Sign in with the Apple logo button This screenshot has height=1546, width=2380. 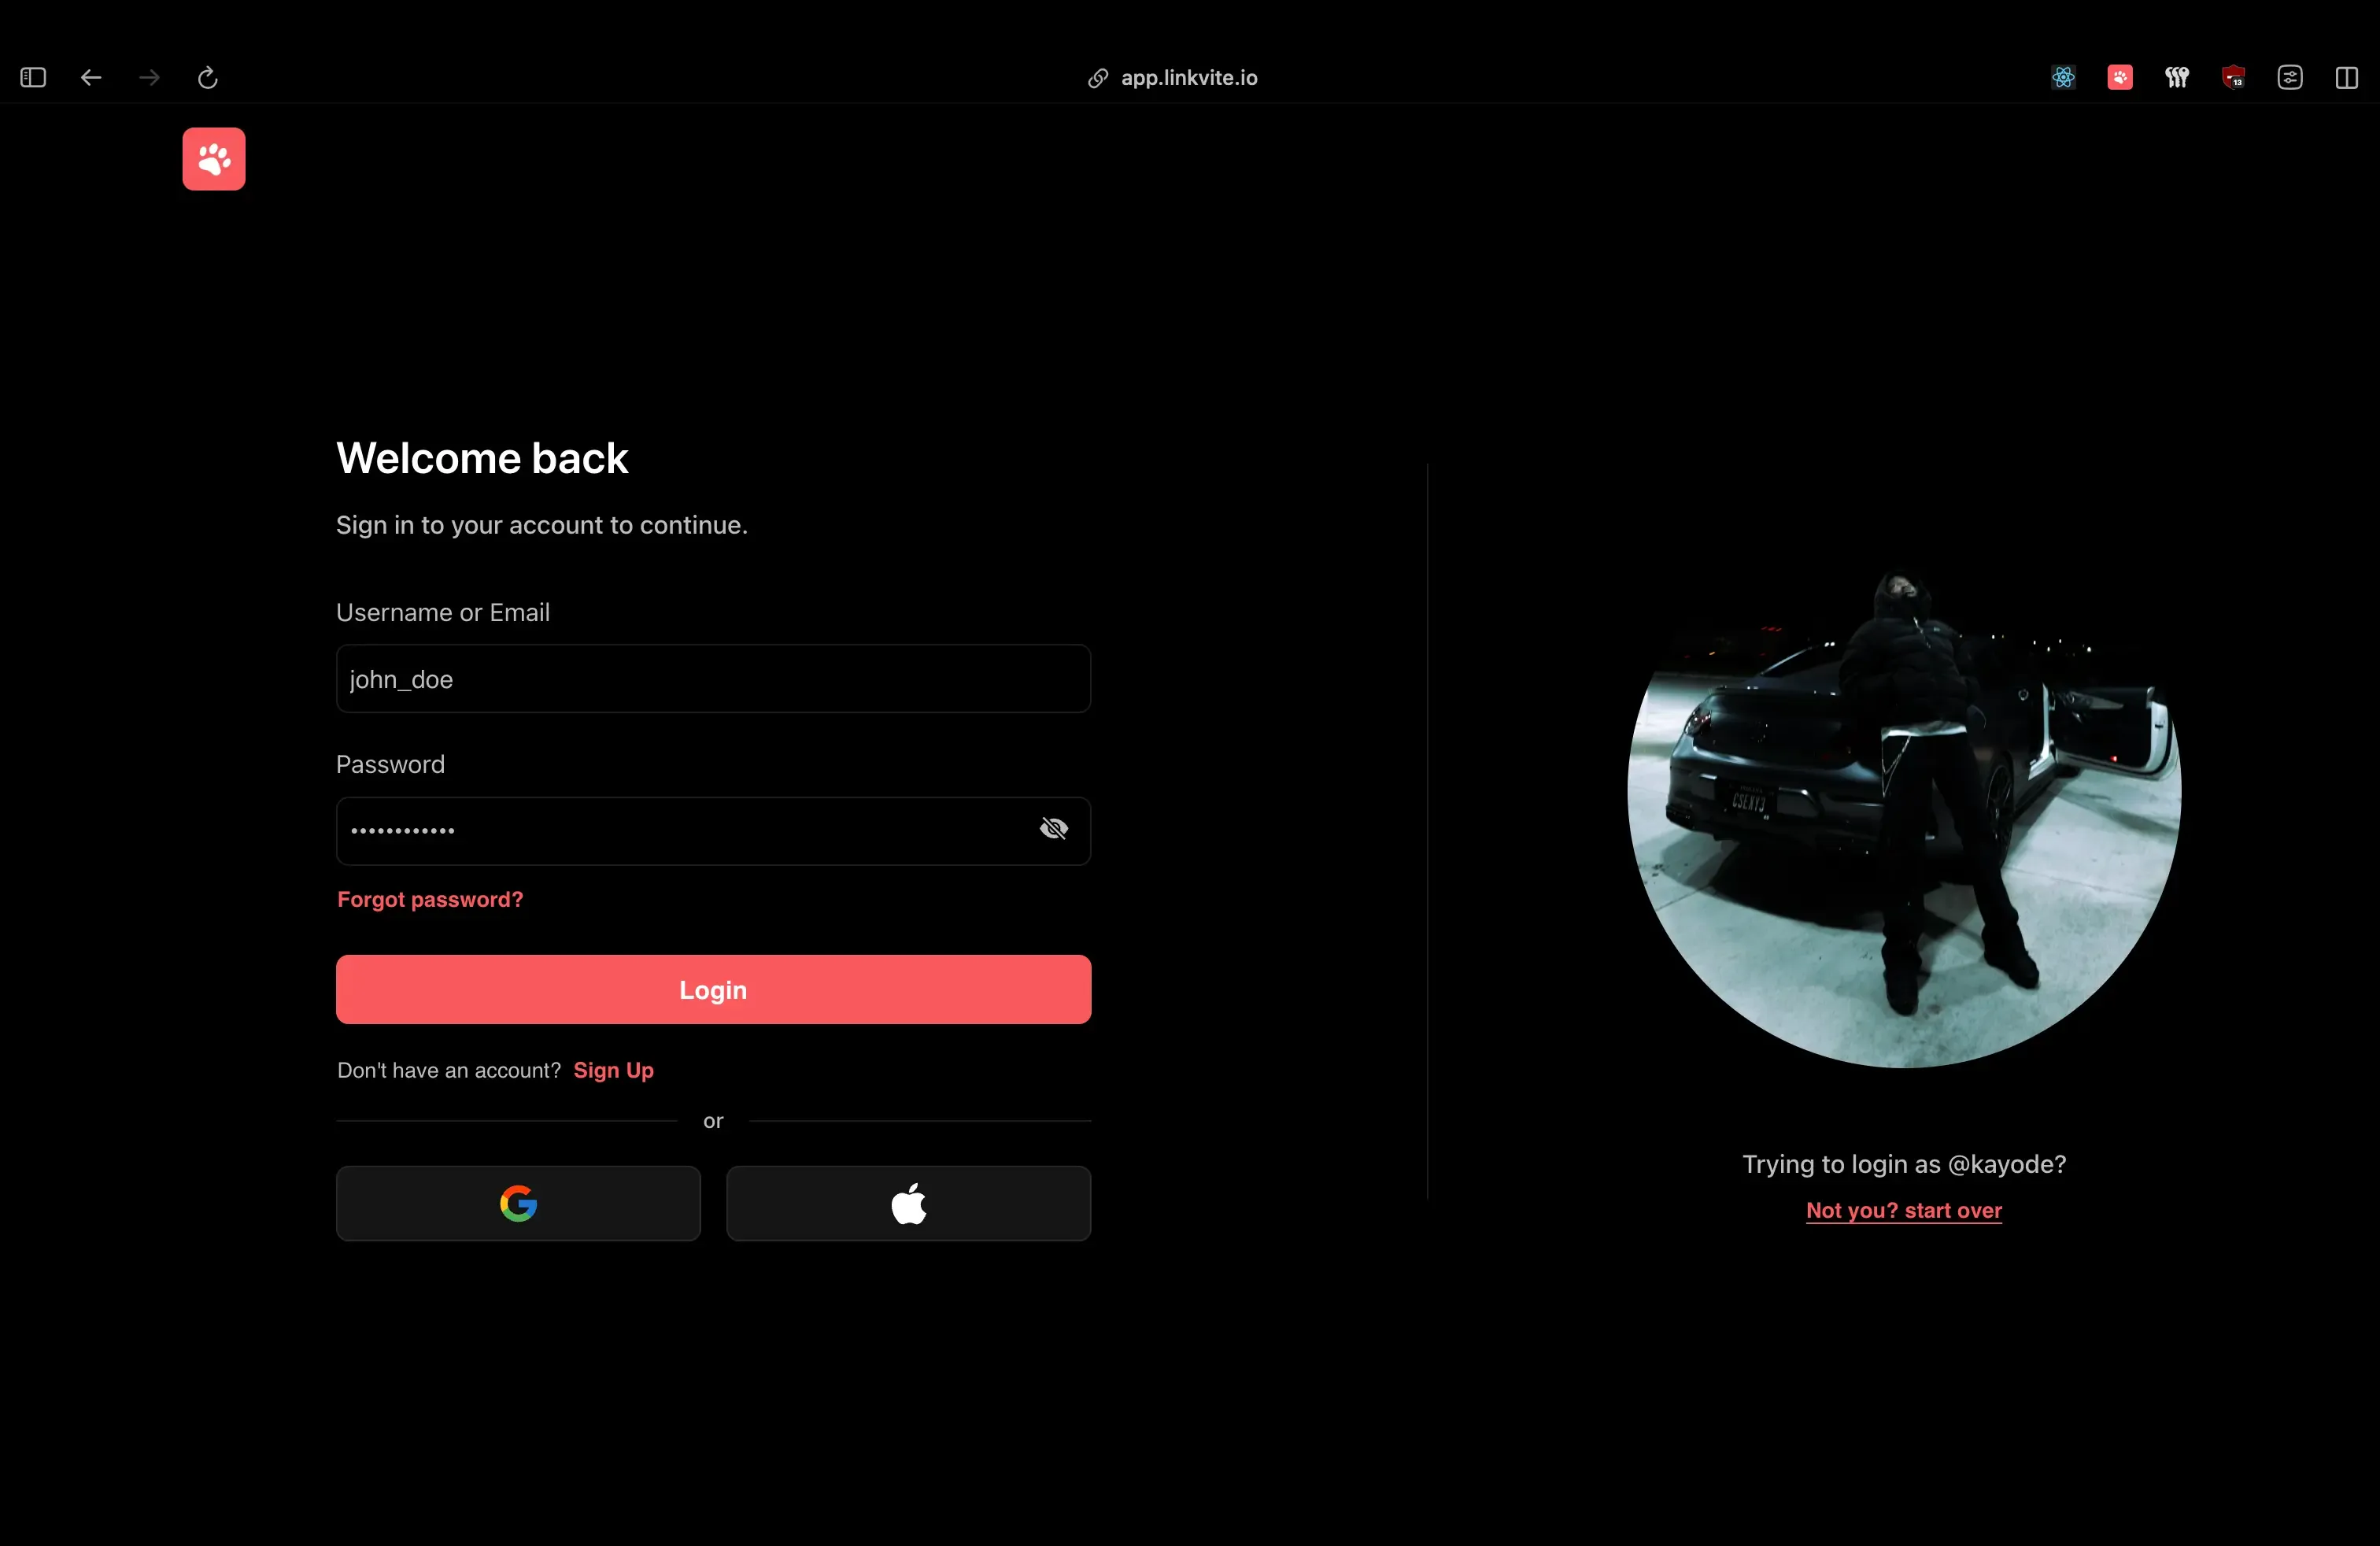point(907,1203)
